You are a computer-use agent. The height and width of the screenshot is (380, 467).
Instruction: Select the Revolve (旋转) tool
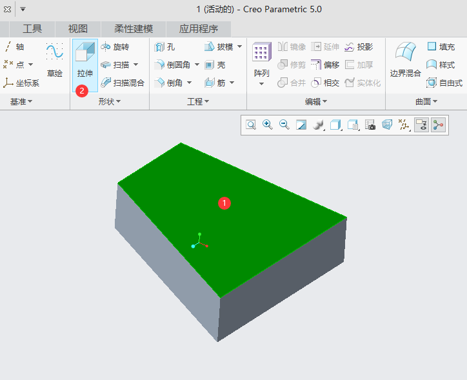[x=115, y=47]
